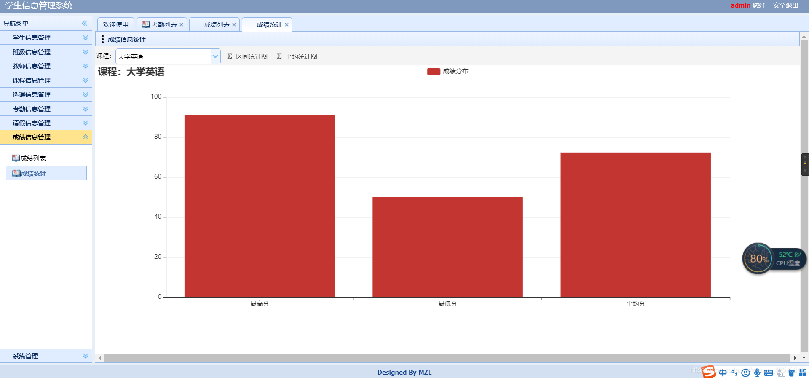Toggle the 成绩分布 legend red swatch
The image size is (809, 378).
434,72
